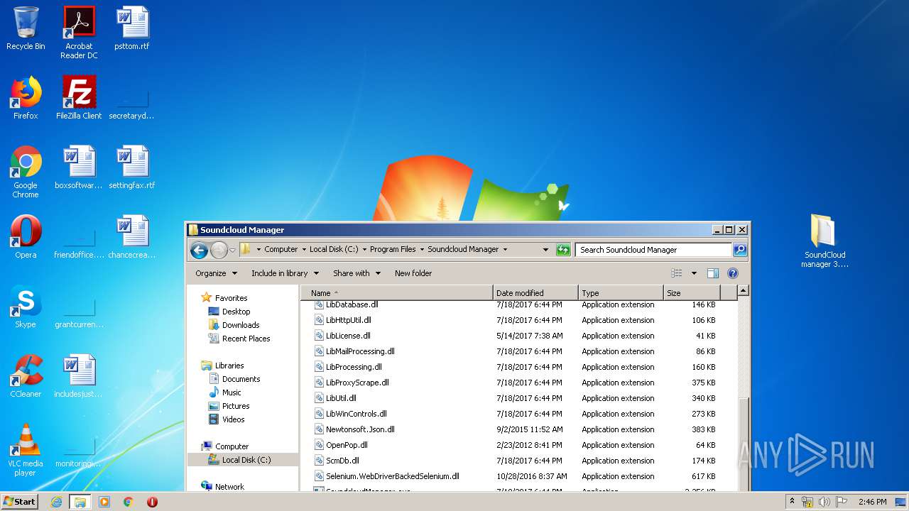Click the refresh button beside address bar
Screen dimensions: 909x511
coord(563,250)
